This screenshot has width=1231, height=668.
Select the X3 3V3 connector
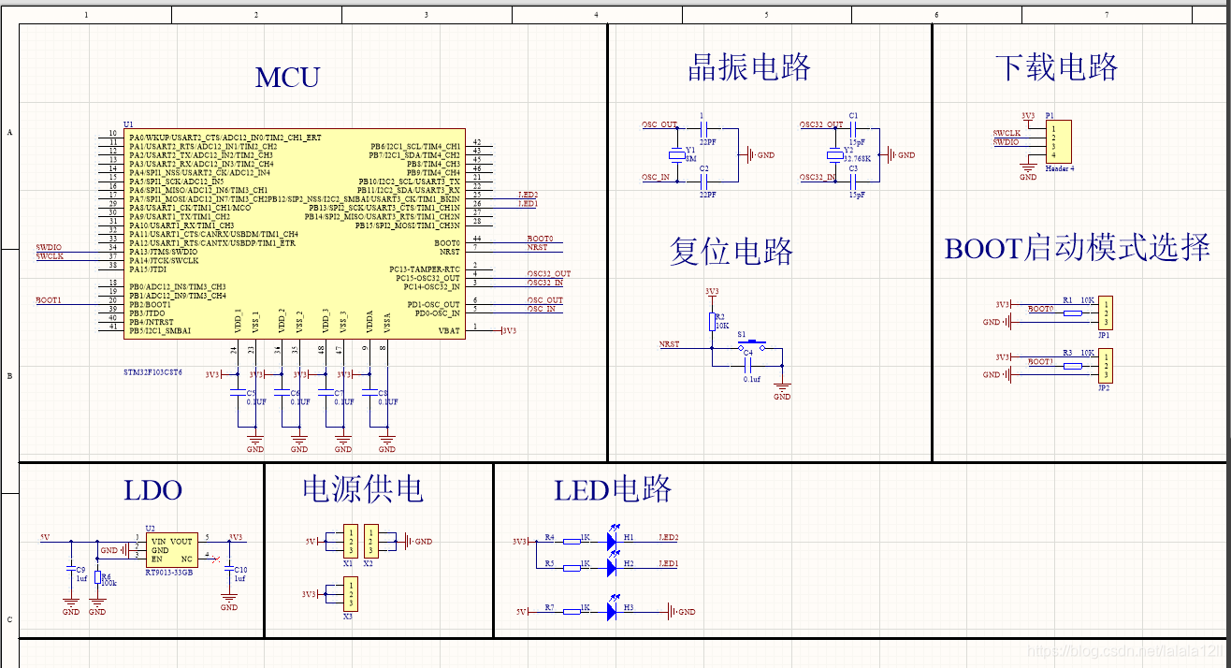349,594
